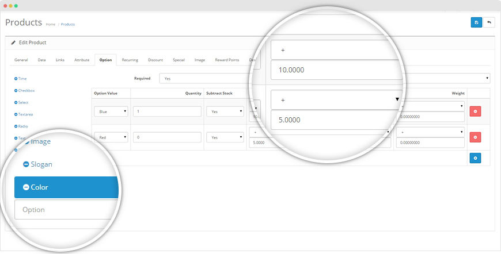Image resolution: width=501 pixels, height=254 pixels.
Task: Click minus icon next to Checkbox option
Action: click(x=16, y=91)
